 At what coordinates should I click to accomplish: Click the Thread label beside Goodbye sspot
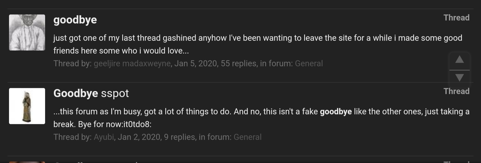[x=456, y=91]
